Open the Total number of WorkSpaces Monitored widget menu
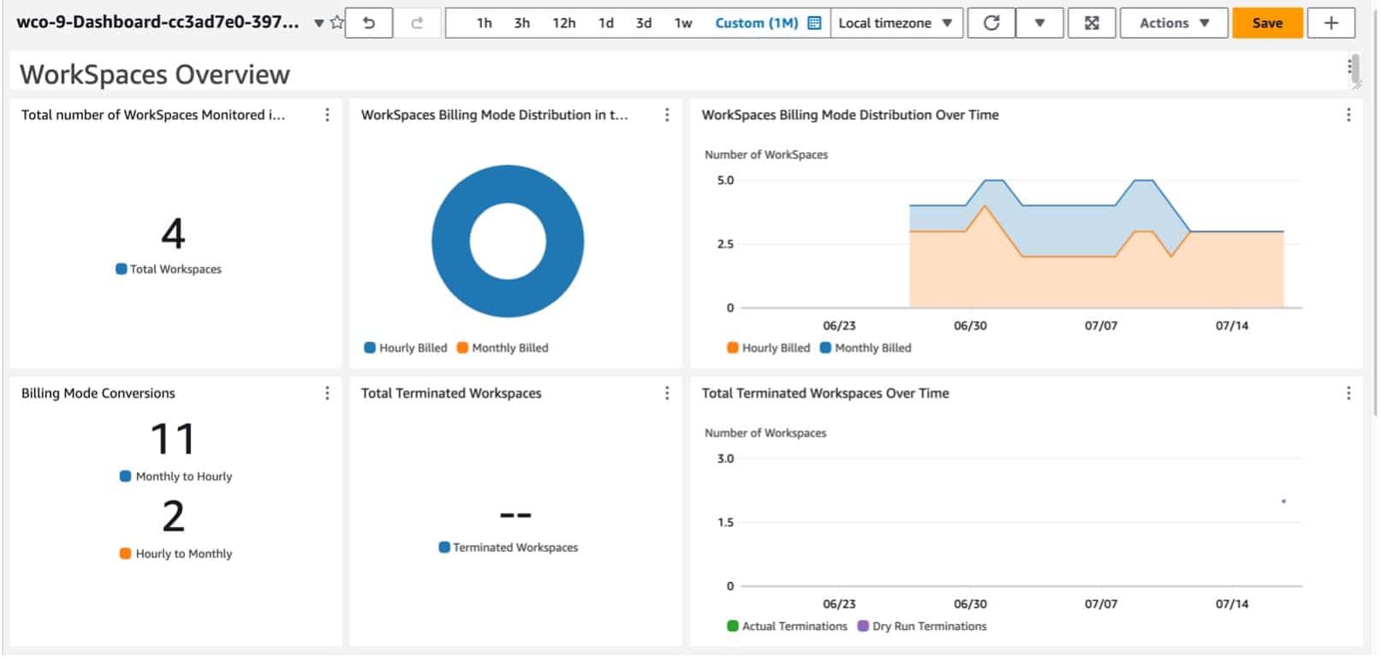 [327, 115]
